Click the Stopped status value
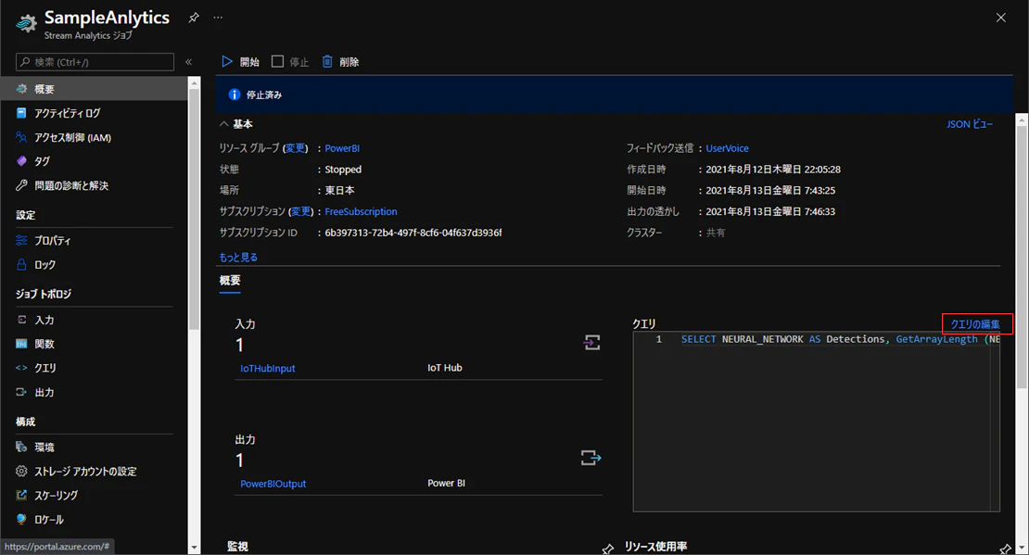Screen dimensions: 1029x555 click(343, 170)
